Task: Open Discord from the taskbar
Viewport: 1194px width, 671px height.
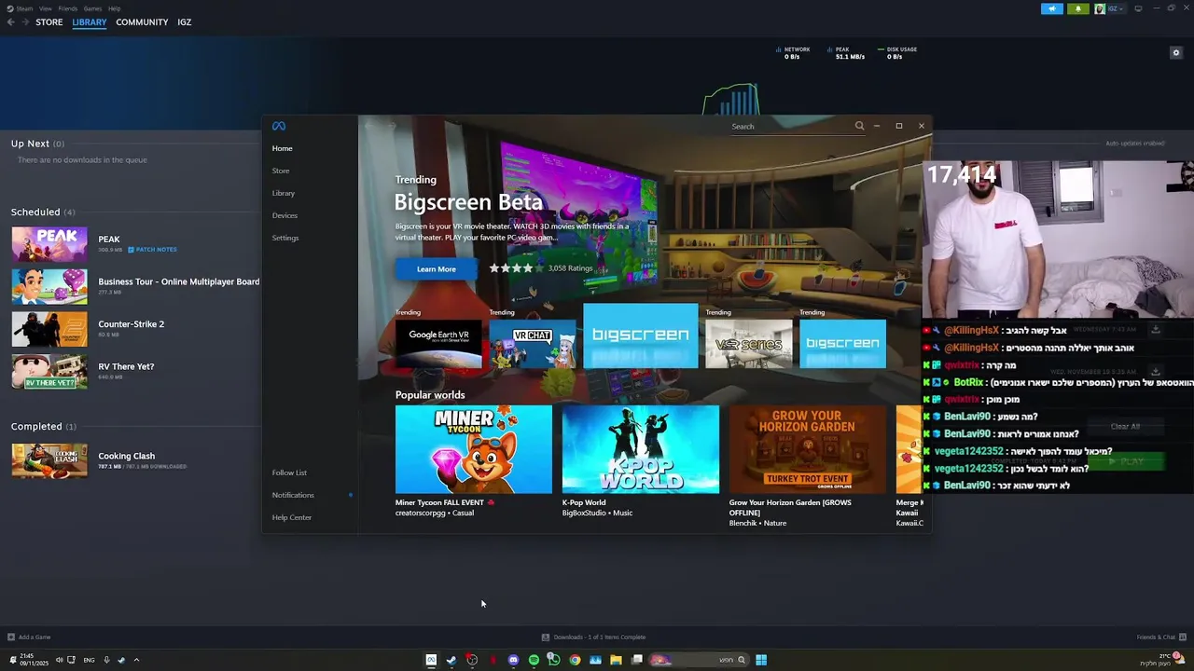Action: click(x=513, y=660)
